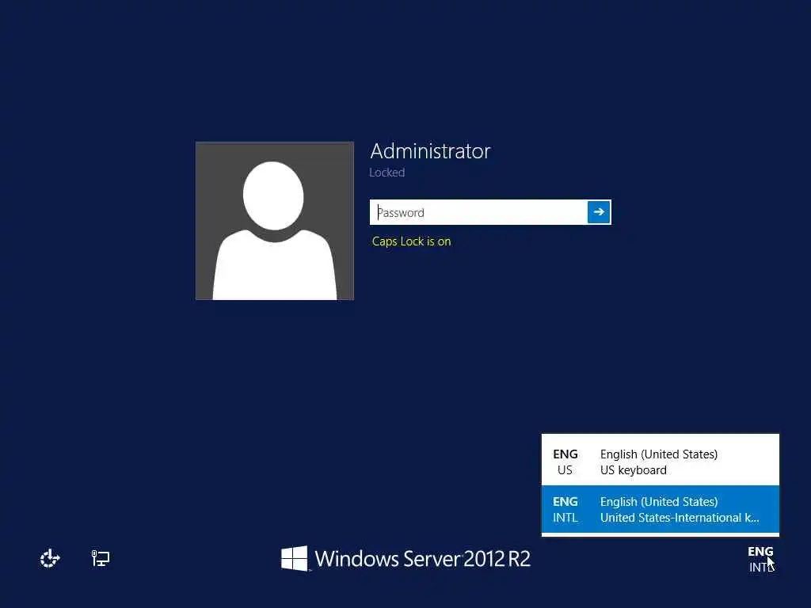This screenshot has height=608, width=811.
Task: Toggle the ENG INTL language indicator
Action: tap(761, 559)
